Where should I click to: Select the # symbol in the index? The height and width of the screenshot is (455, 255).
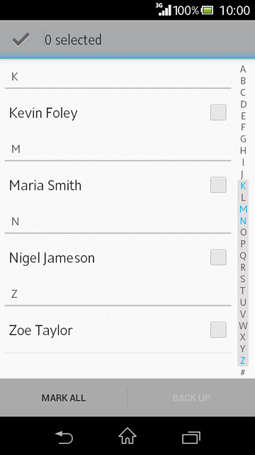[x=243, y=372]
